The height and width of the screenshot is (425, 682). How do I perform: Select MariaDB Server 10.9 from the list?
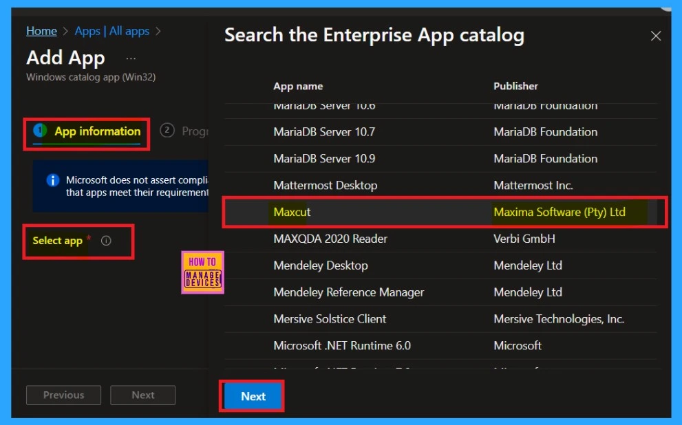point(440,159)
